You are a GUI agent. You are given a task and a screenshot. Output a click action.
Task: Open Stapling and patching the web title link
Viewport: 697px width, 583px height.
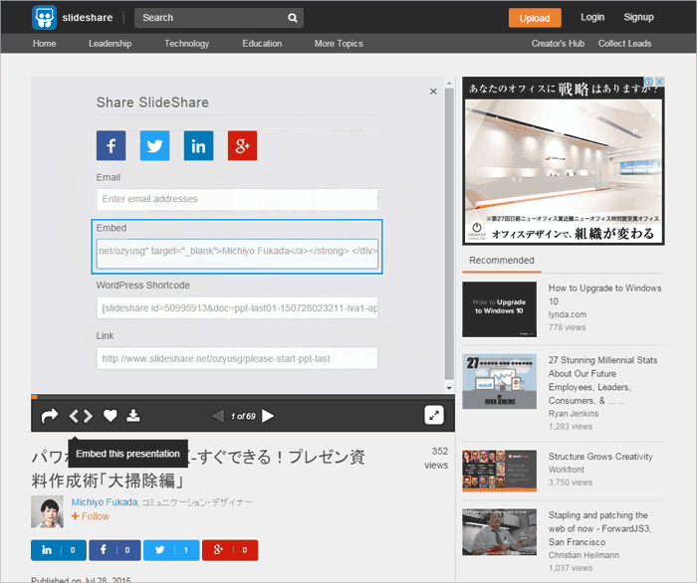pos(599,529)
